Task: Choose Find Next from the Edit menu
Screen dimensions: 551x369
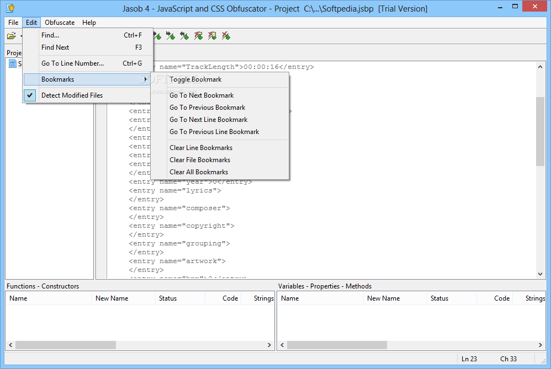Action: tap(88, 47)
